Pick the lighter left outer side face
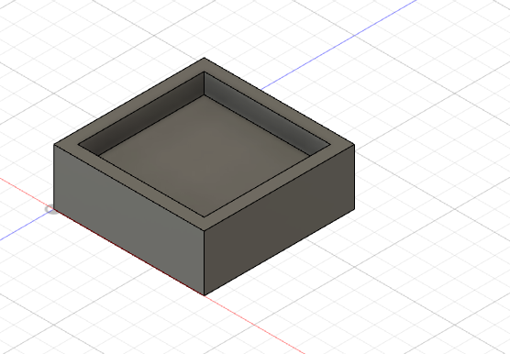Viewport: 510px width, 354px height. (x=128, y=219)
